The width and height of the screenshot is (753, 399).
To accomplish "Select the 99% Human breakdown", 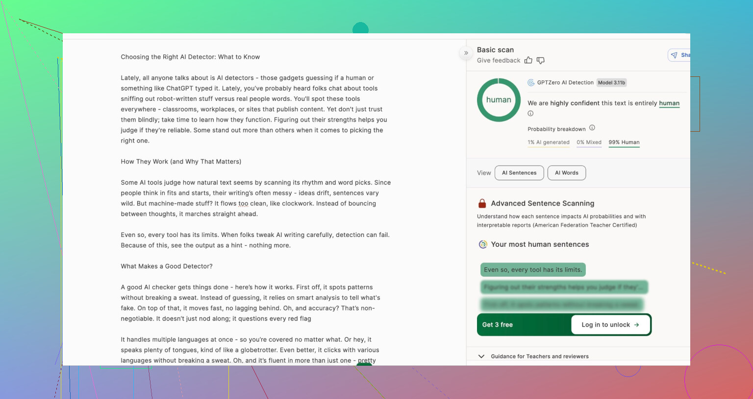I will point(624,142).
